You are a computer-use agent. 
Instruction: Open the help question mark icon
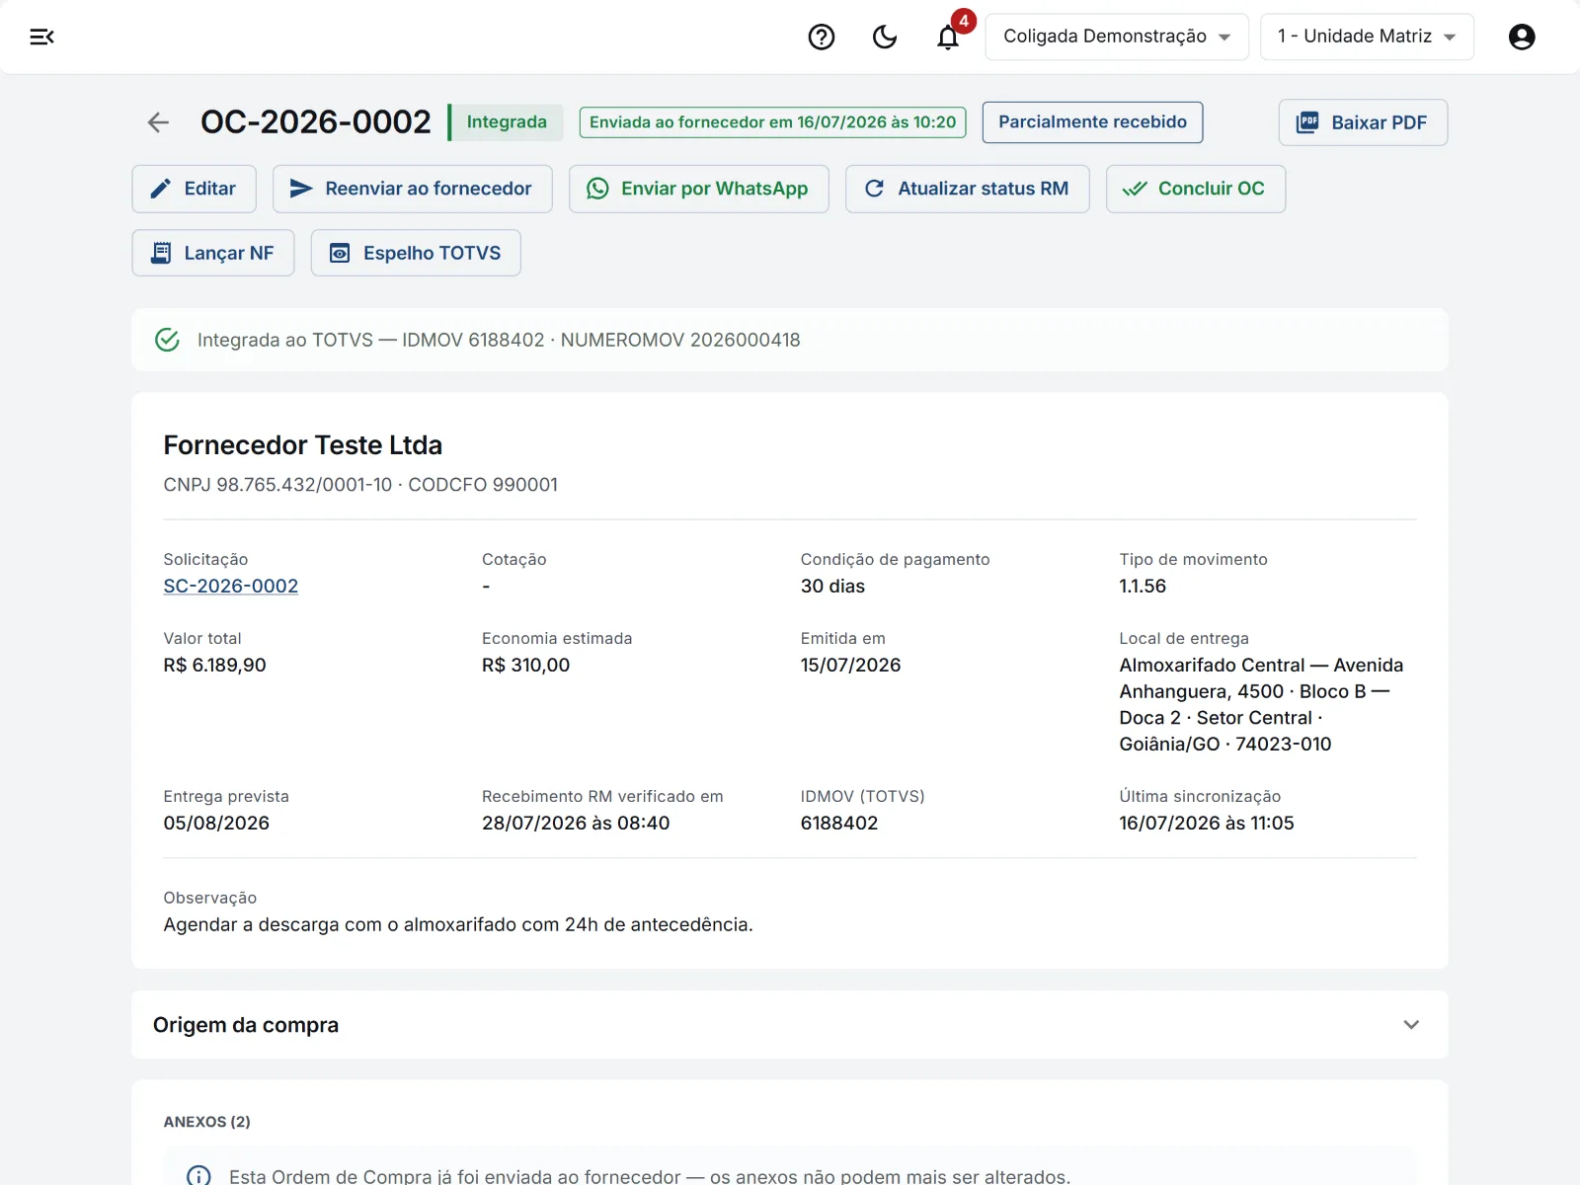point(822,37)
